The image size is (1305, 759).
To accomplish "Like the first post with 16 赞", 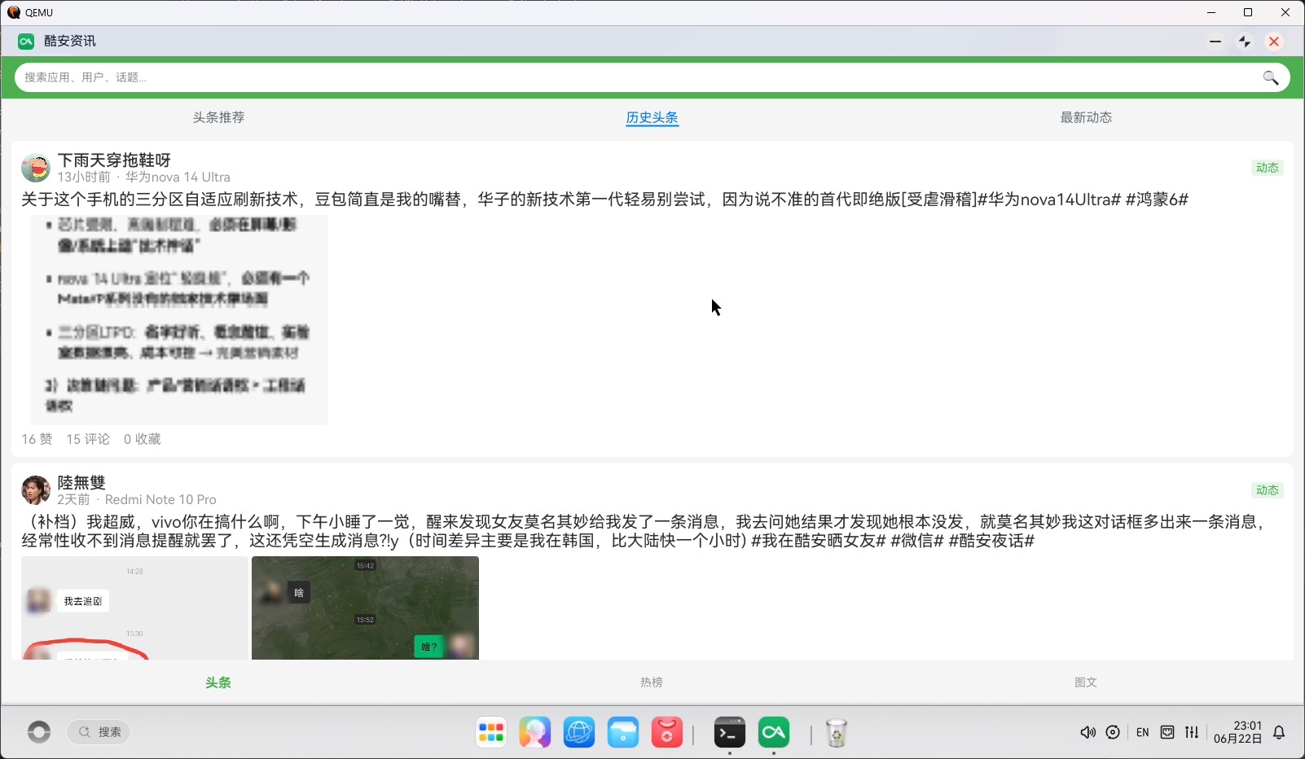I will coord(37,439).
